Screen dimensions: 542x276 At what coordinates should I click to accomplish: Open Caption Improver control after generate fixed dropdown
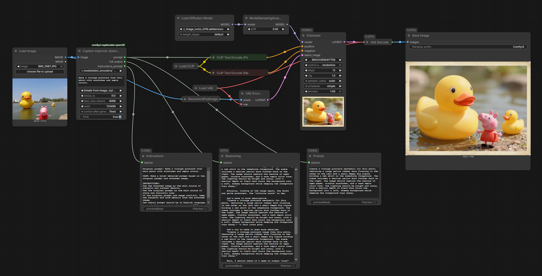click(101, 112)
